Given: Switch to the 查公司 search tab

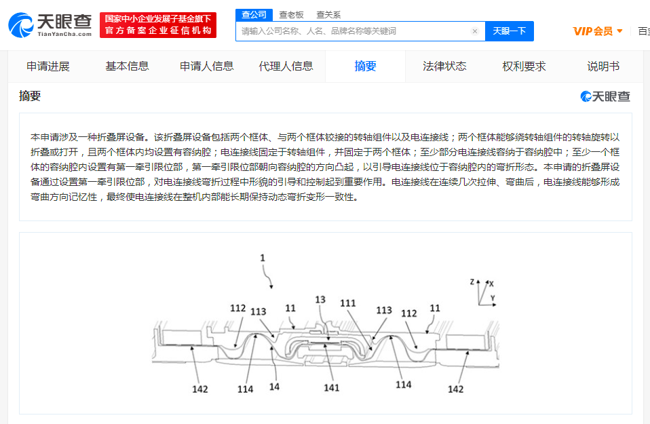Looking at the screenshot, I should coord(254,15).
